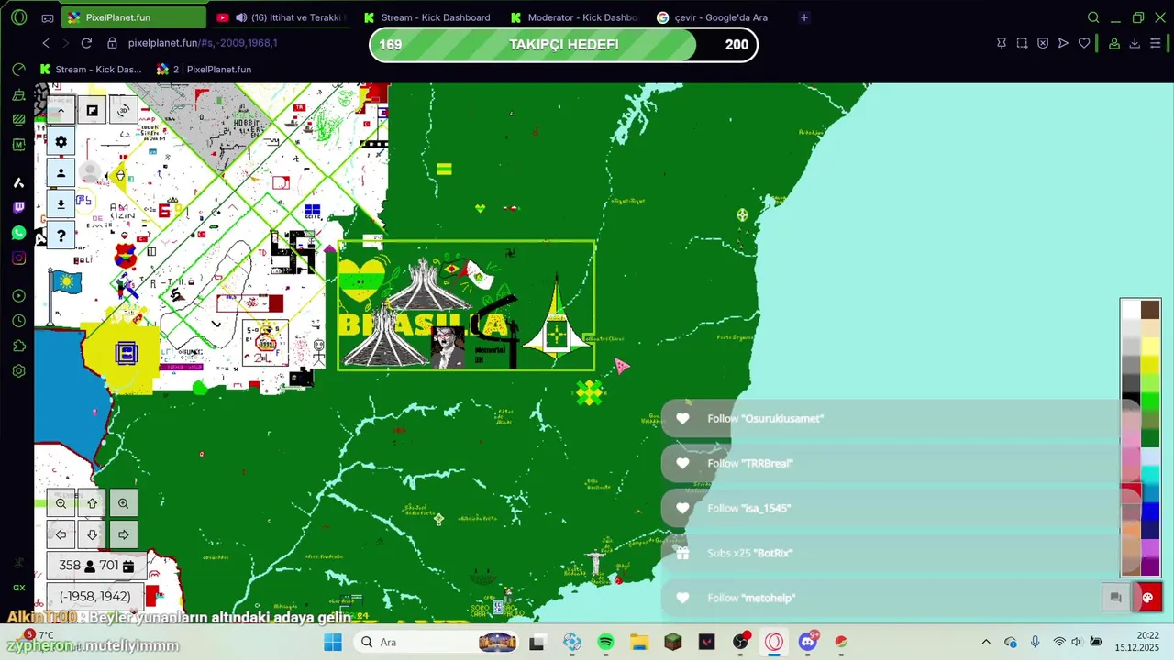Open PixelPlanet help question mark button

coord(61,236)
